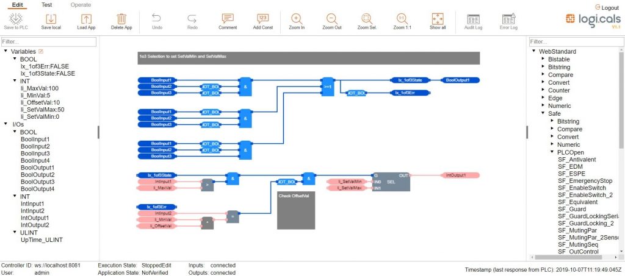Screen dimensions: 625x276
Task: Click the edit icon next to Variables
Action: tap(41, 52)
